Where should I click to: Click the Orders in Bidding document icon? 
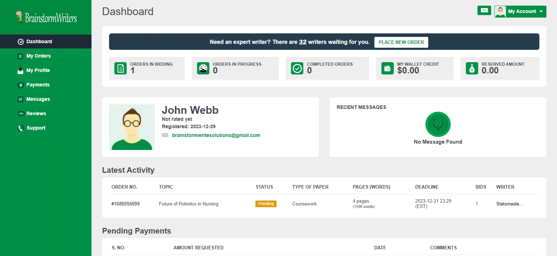(x=121, y=68)
